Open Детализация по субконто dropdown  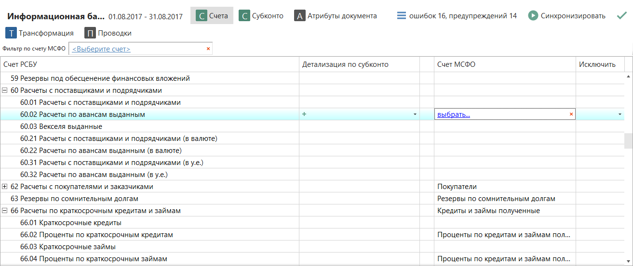point(415,114)
